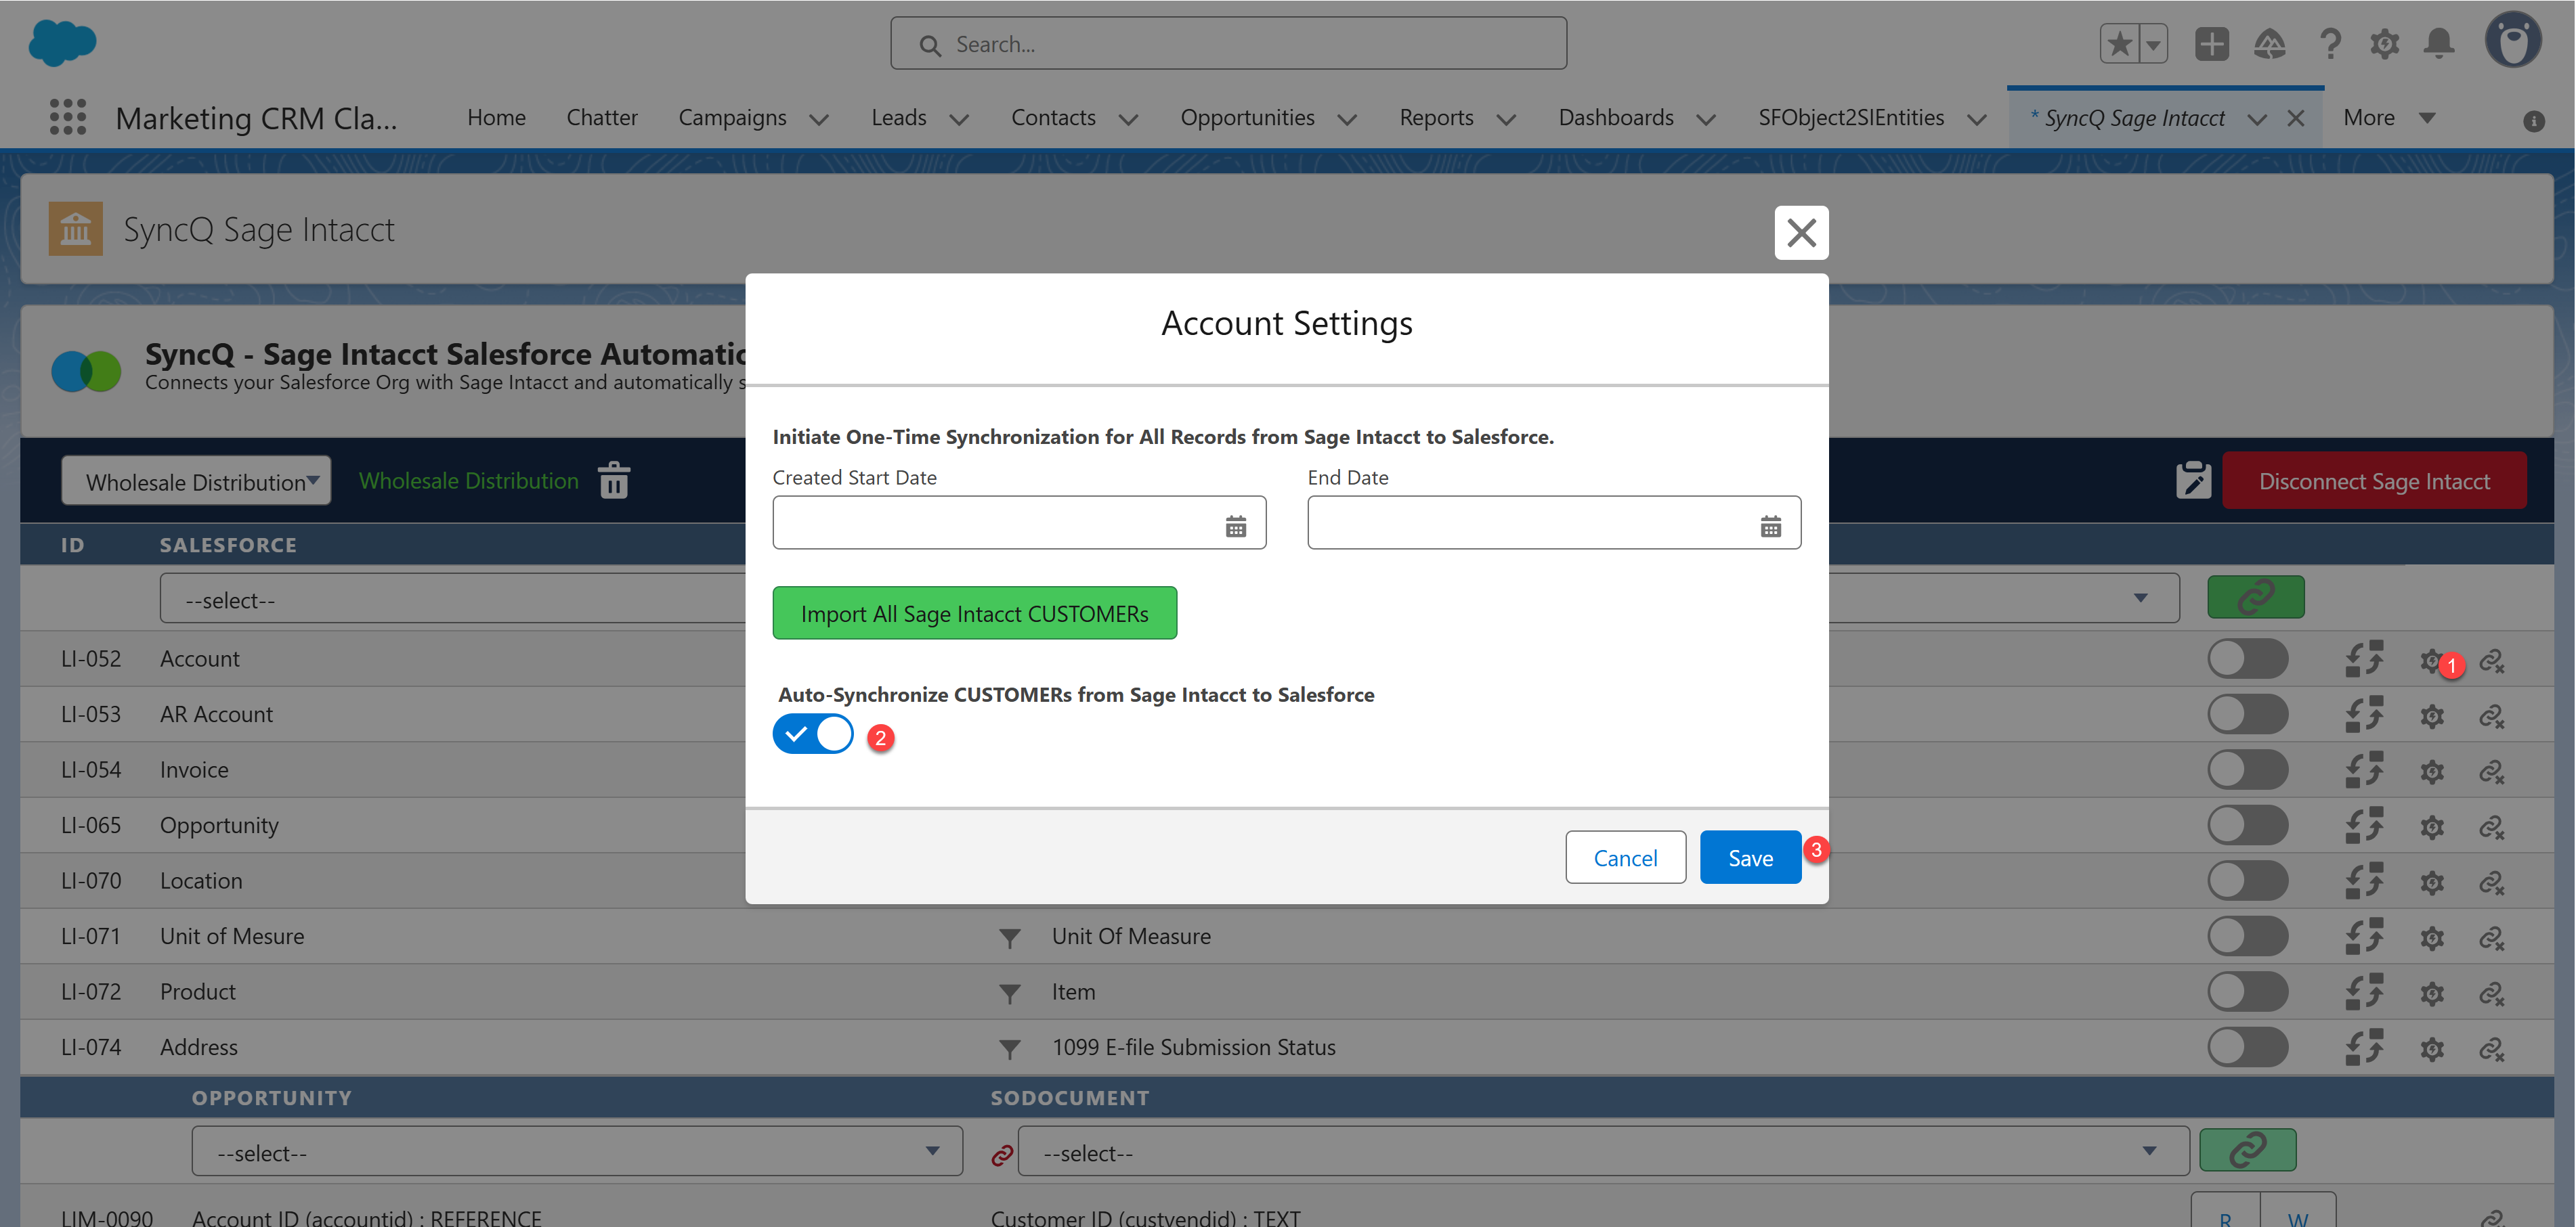The height and width of the screenshot is (1227, 2576).
Task: Open settings gear for AR Account row
Action: pos(2432,717)
